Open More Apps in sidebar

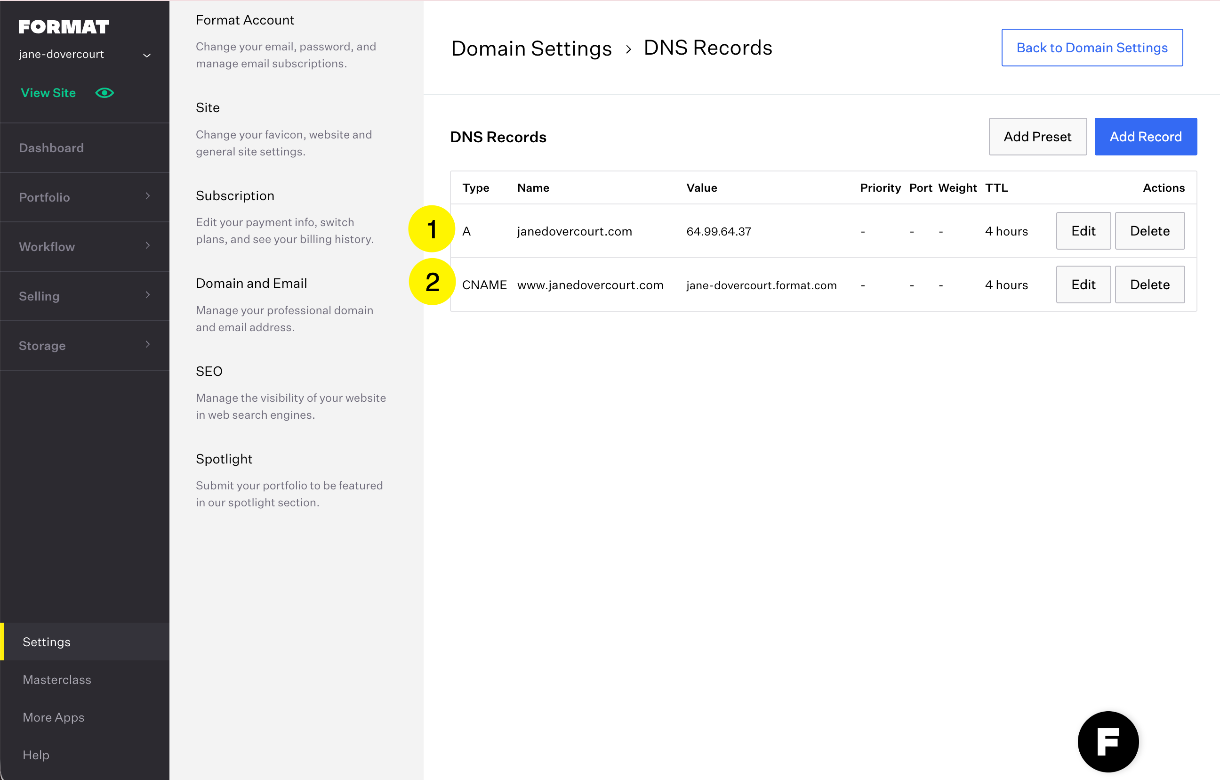pyautogui.click(x=53, y=717)
